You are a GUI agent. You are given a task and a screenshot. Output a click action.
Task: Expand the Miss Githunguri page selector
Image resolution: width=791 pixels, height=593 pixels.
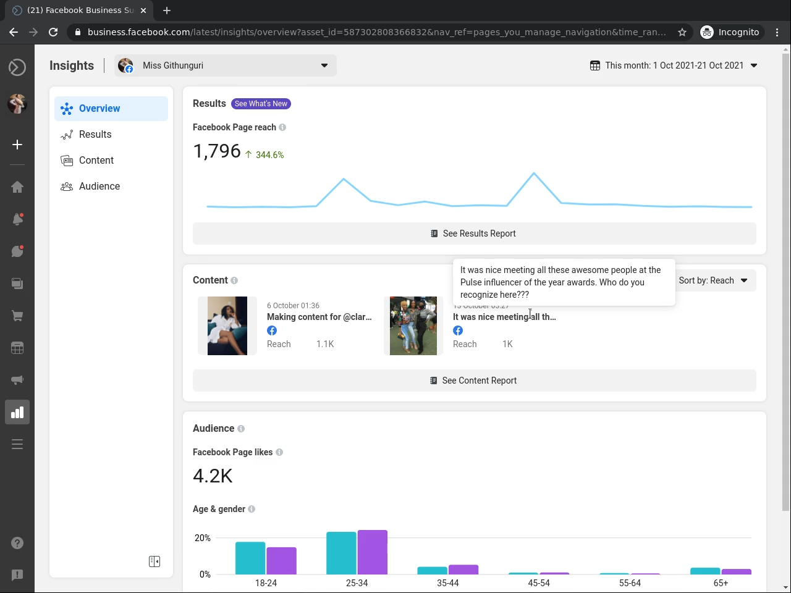[226, 65]
